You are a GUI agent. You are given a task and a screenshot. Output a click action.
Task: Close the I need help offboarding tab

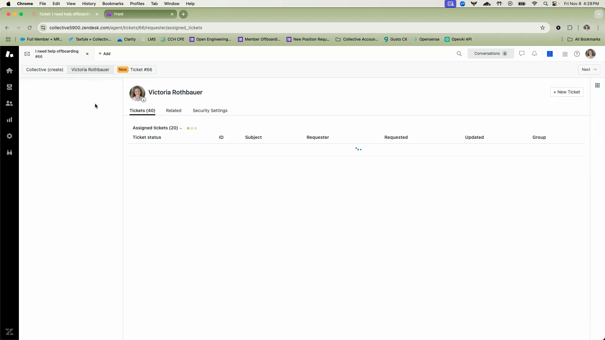coord(87,54)
